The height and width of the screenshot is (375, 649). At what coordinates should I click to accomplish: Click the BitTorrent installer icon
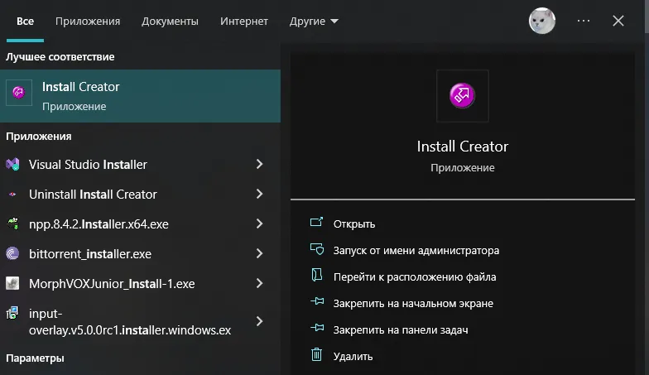point(12,253)
